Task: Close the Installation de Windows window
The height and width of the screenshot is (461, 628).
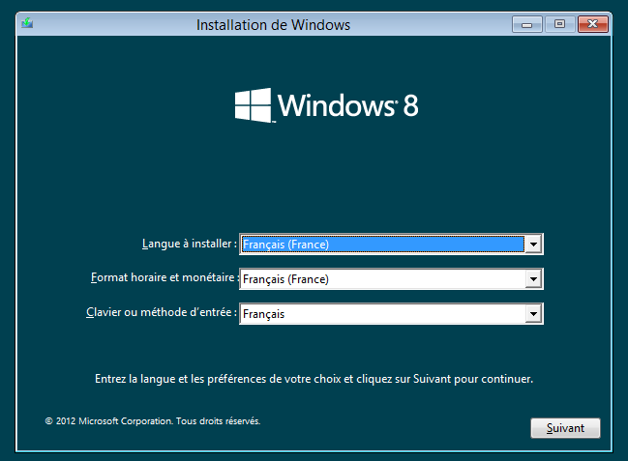Action: [x=590, y=24]
